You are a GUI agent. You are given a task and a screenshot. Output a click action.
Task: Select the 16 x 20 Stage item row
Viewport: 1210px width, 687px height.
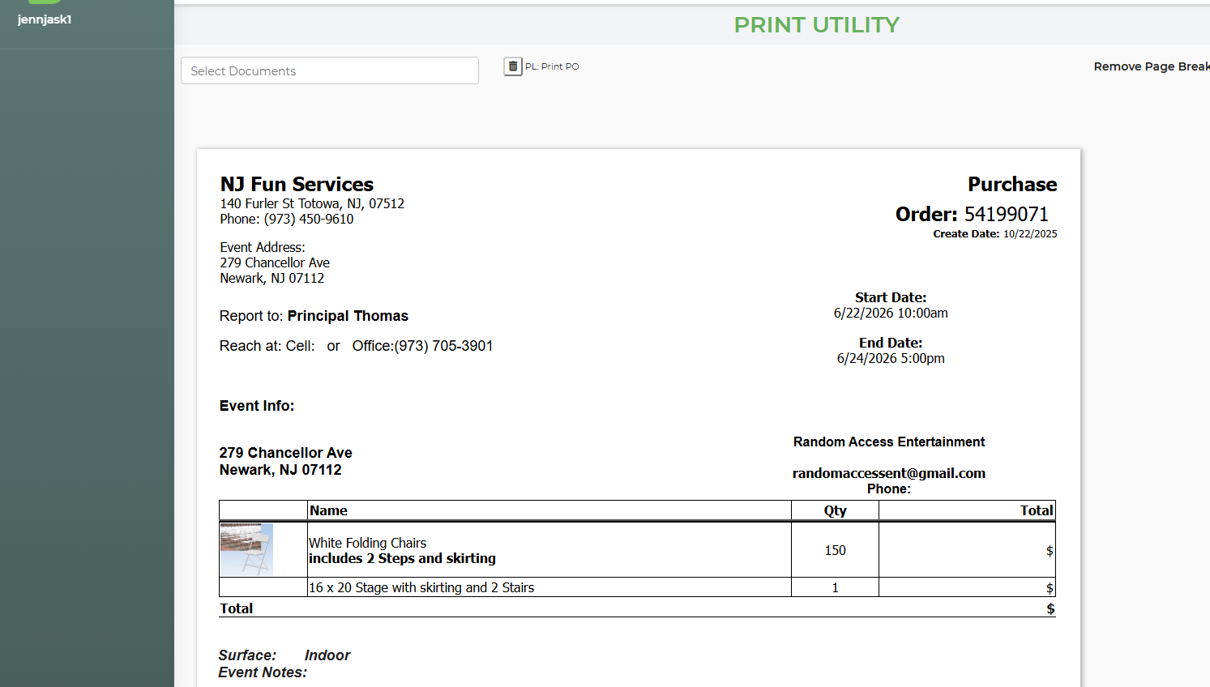pos(637,587)
